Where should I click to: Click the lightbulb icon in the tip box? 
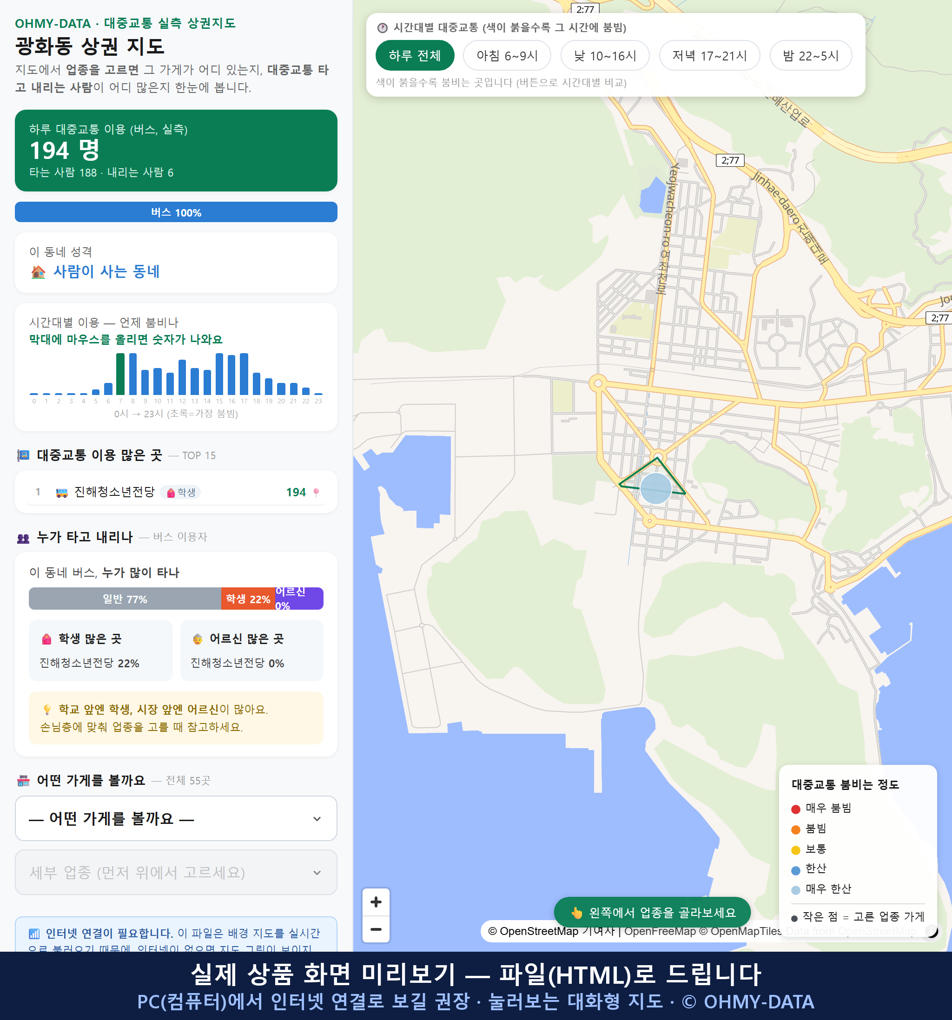click(x=46, y=710)
